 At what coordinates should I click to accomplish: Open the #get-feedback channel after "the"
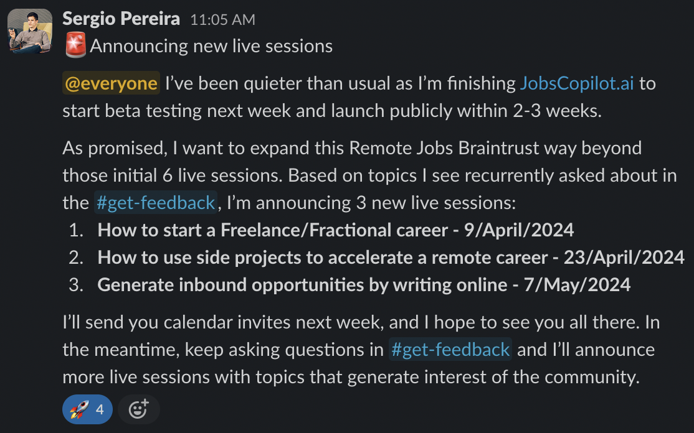click(155, 202)
